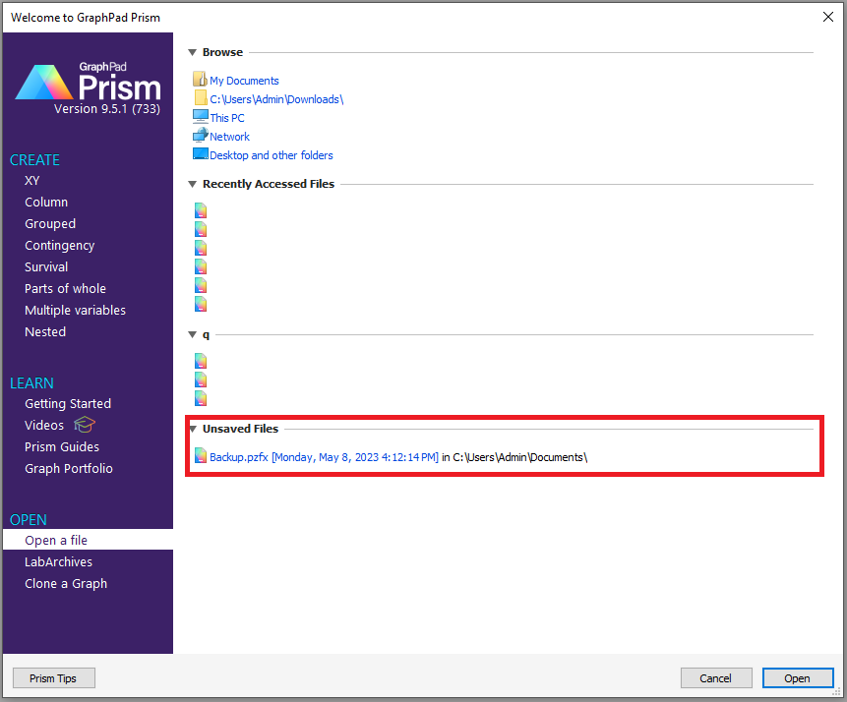Choose Survival table type

click(x=46, y=267)
